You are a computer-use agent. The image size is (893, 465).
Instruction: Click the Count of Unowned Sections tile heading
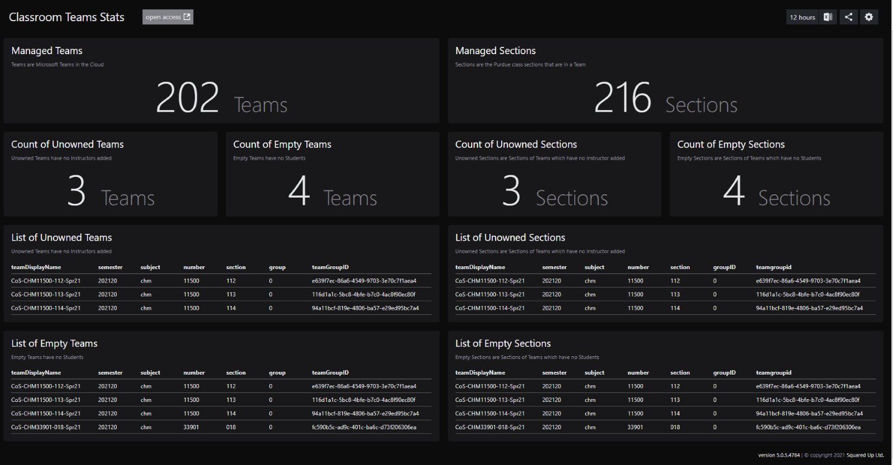516,145
